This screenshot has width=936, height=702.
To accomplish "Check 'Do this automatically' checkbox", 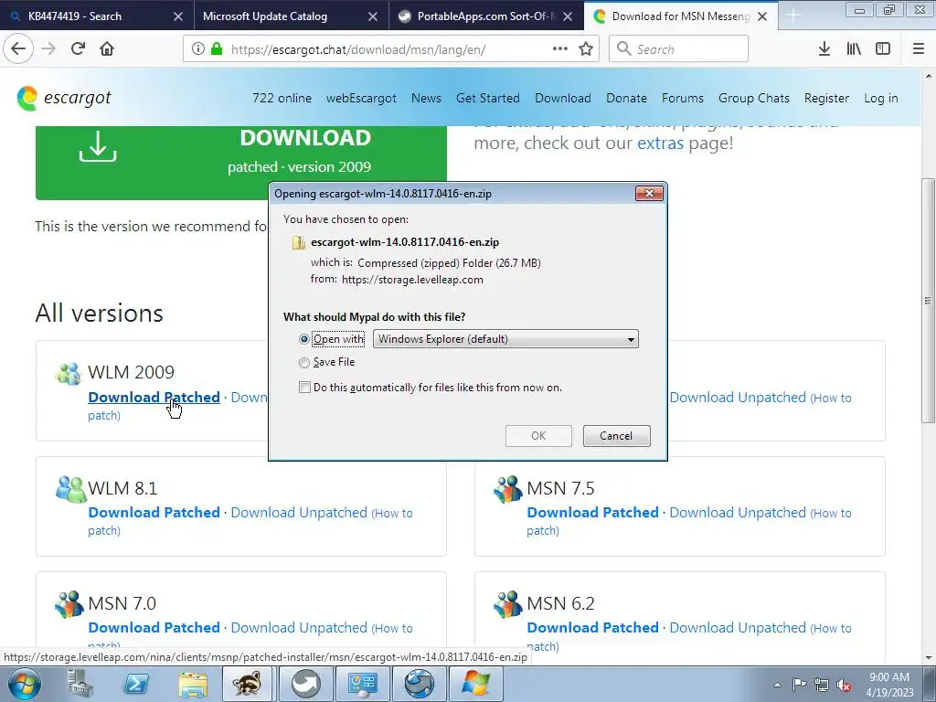I will pos(304,388).
